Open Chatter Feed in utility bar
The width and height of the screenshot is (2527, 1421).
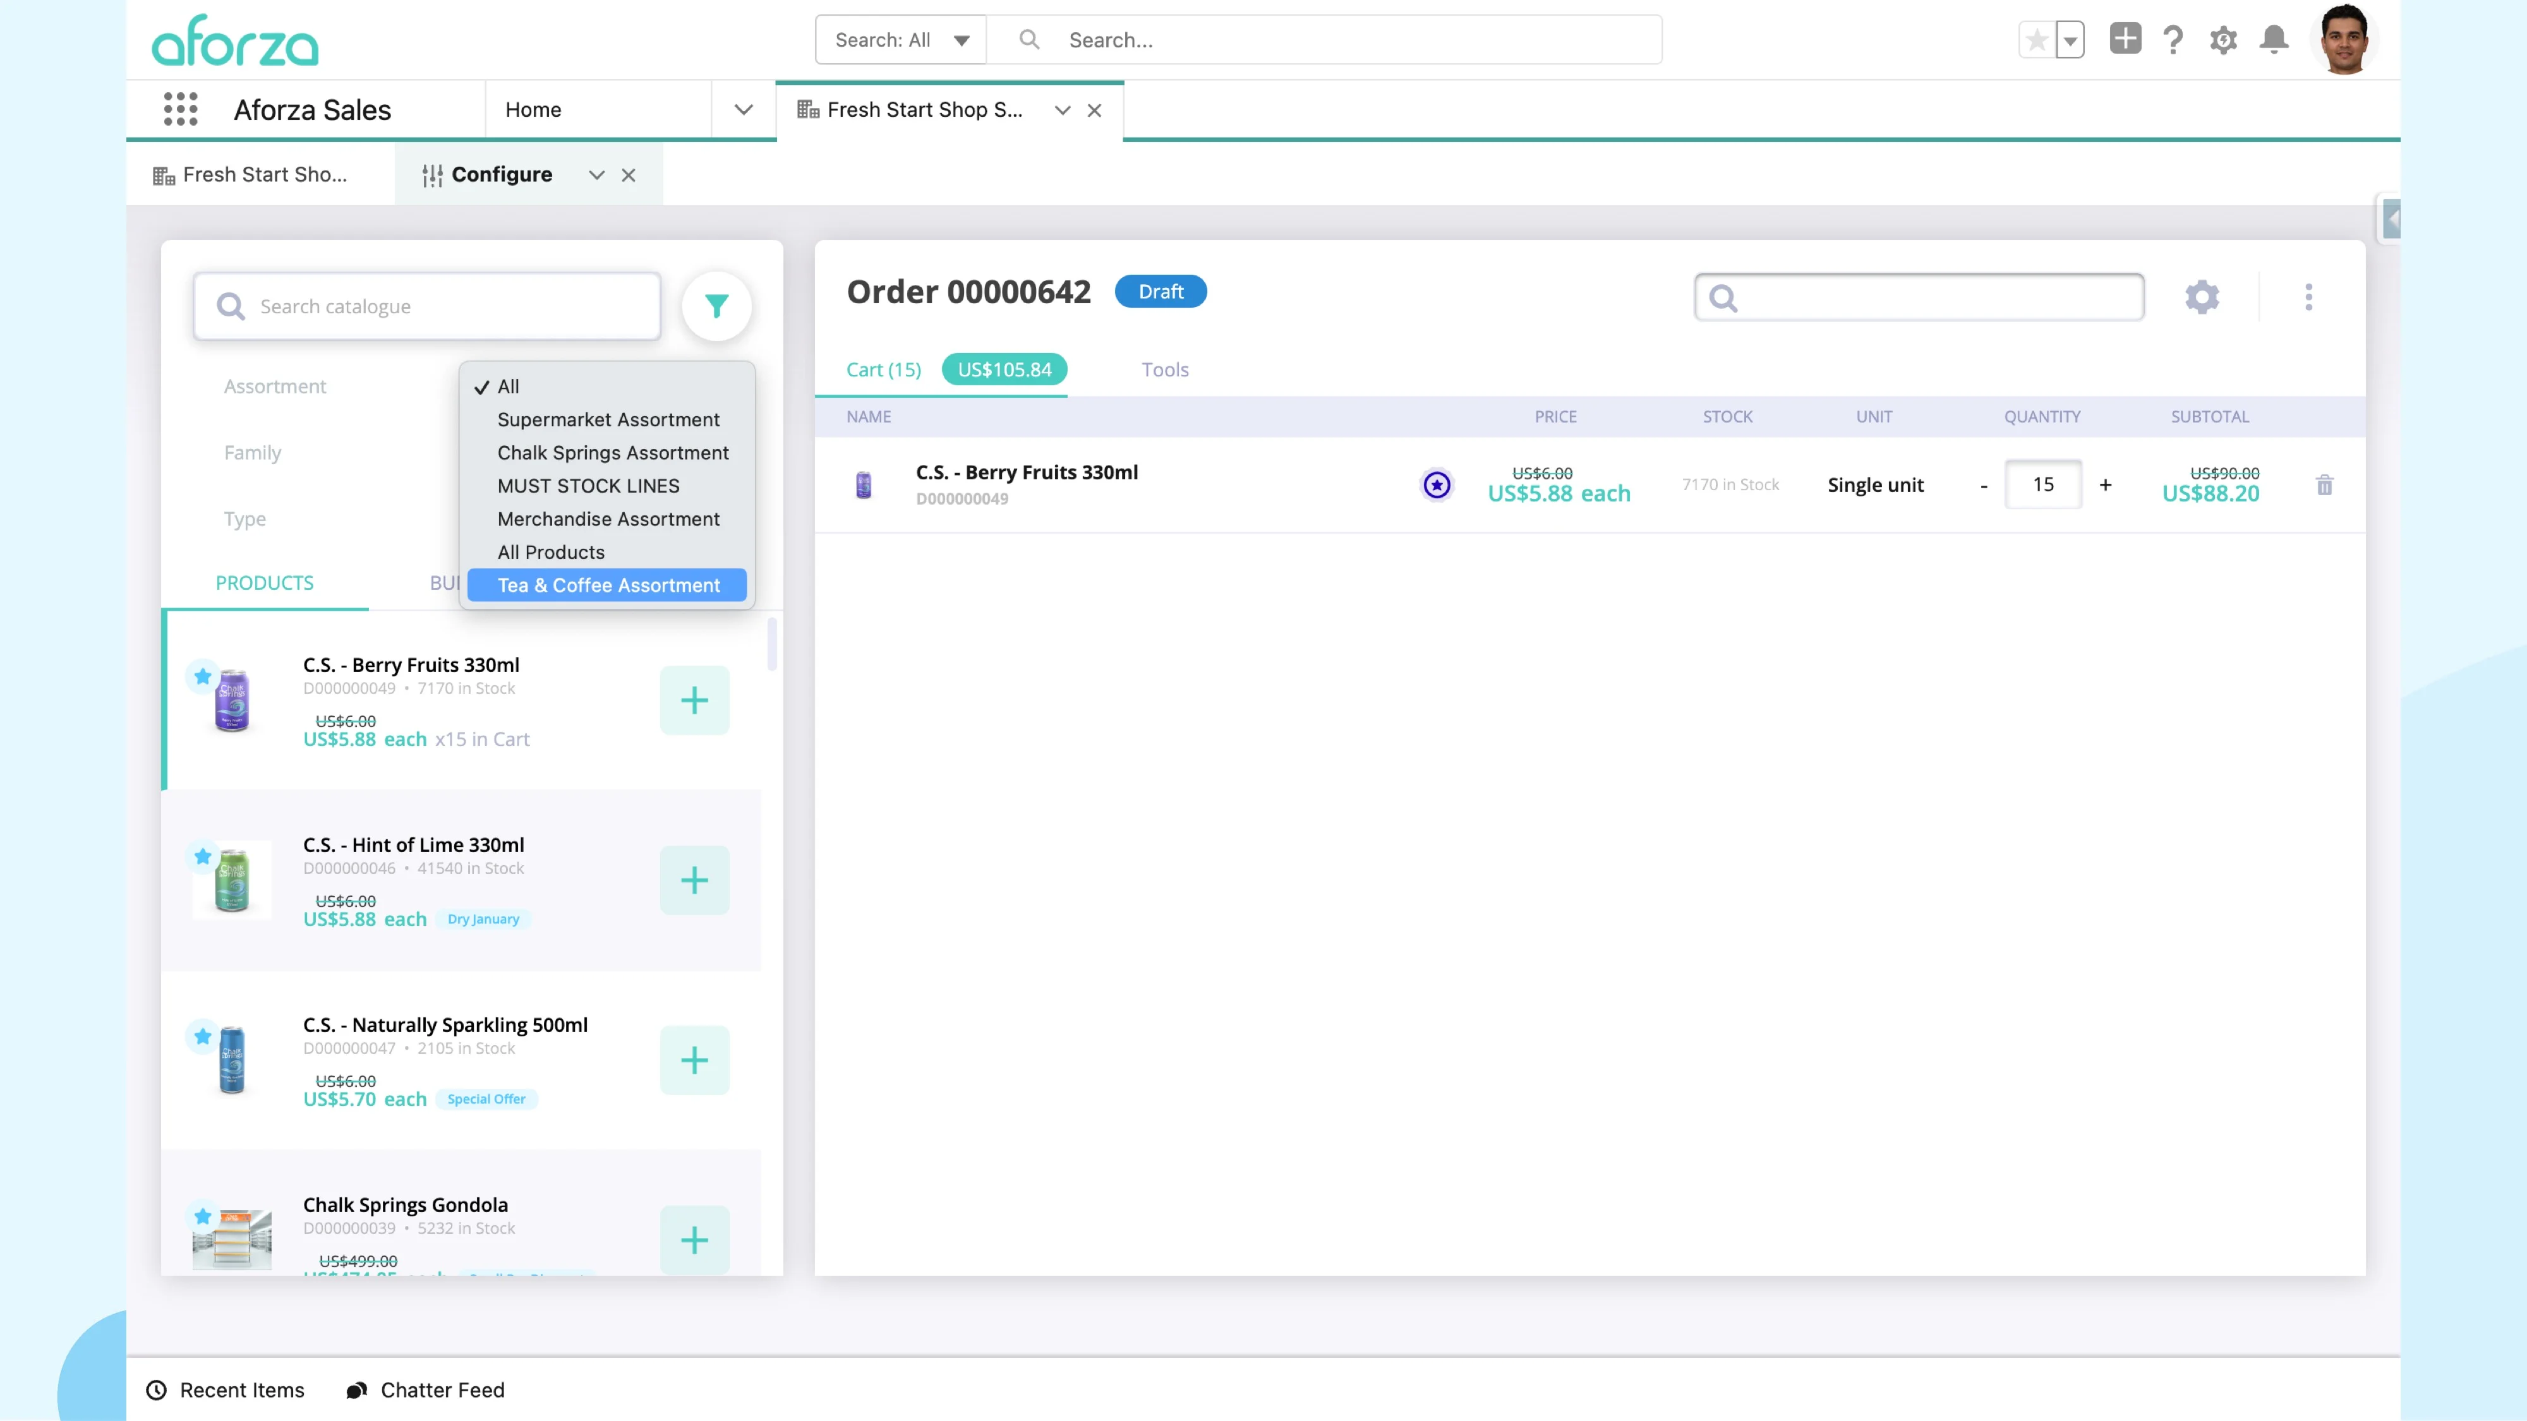[x=425, y=1389]
